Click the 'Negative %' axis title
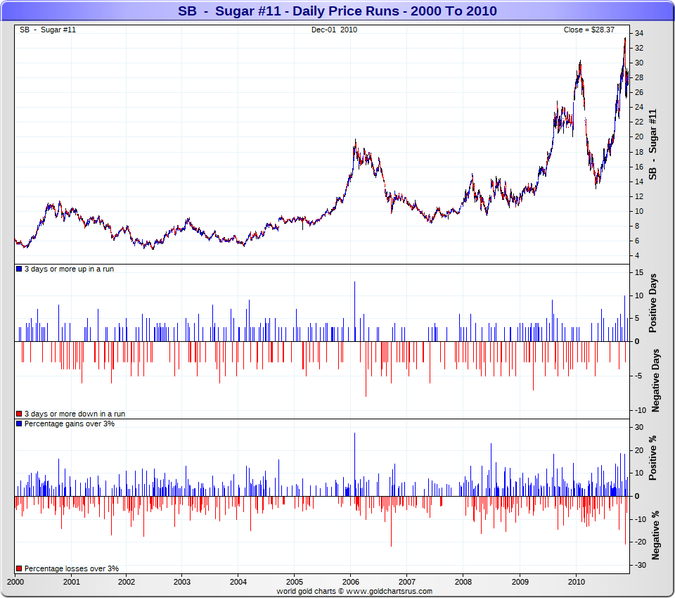This screenshot has height=598, width=675. [x=655, y=535]
